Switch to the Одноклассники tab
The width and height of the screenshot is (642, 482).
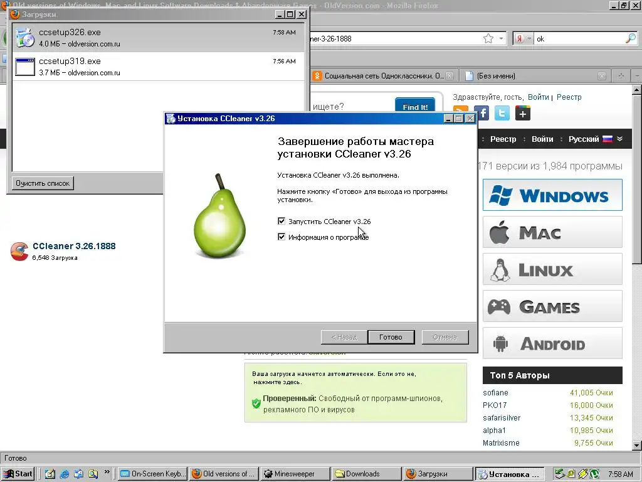[383, 76]
